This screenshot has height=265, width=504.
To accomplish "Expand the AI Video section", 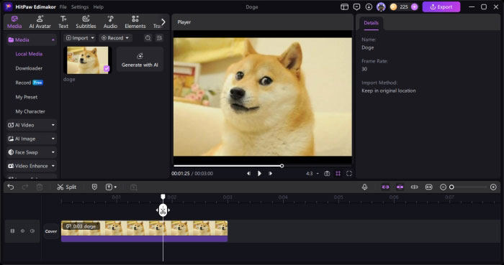I will (x=32, y=125).
